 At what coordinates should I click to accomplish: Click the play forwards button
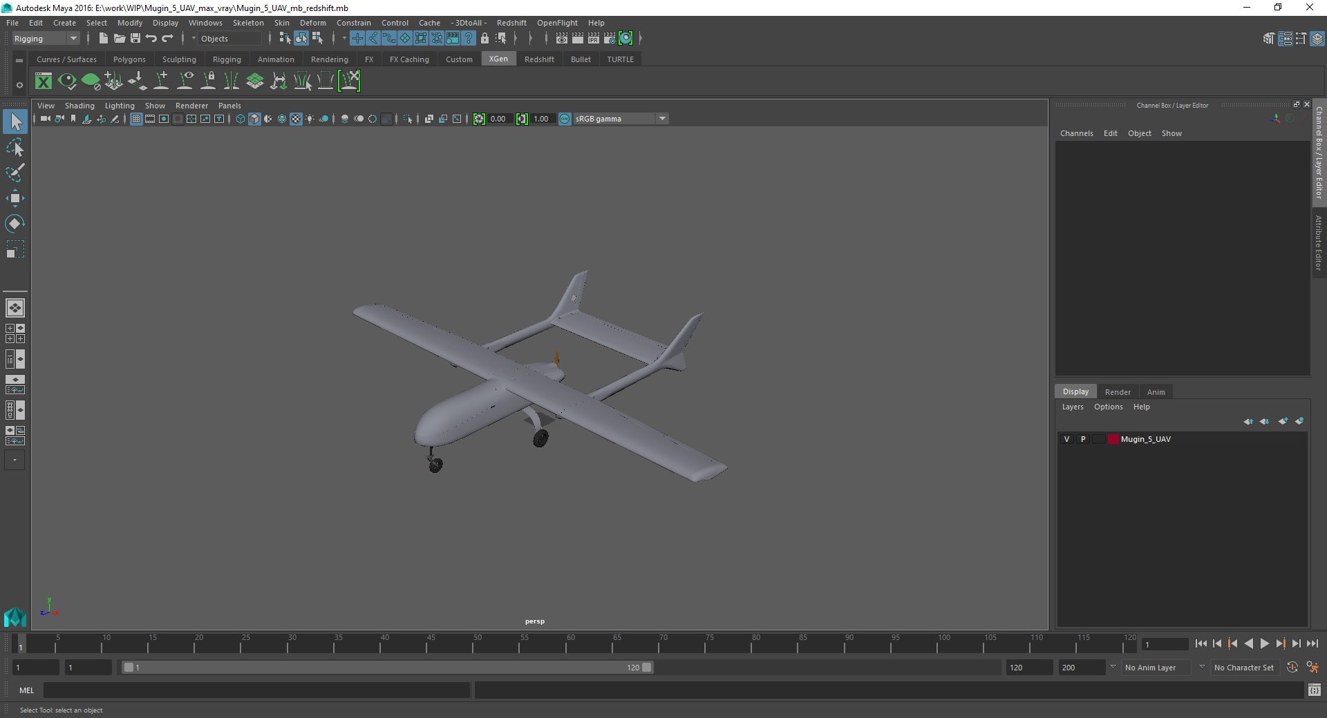pos(1264,643)
